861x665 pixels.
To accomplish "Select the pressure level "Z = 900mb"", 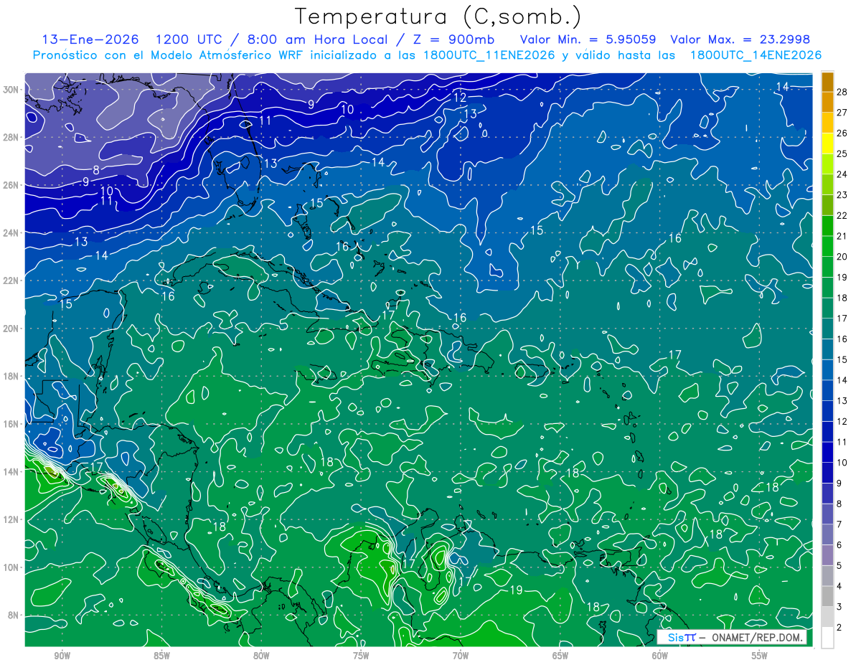I will coord(454,39).
